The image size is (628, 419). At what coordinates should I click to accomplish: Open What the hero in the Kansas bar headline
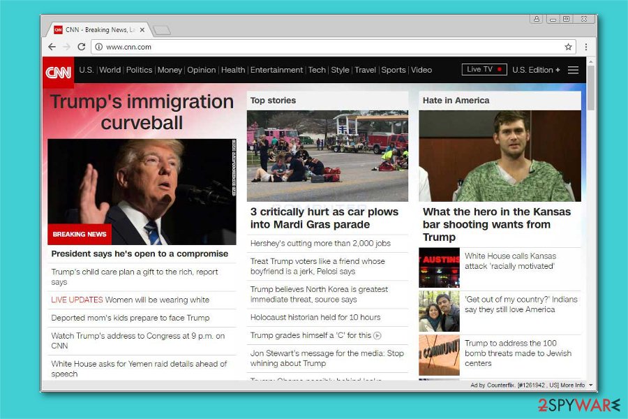point(497,224)
